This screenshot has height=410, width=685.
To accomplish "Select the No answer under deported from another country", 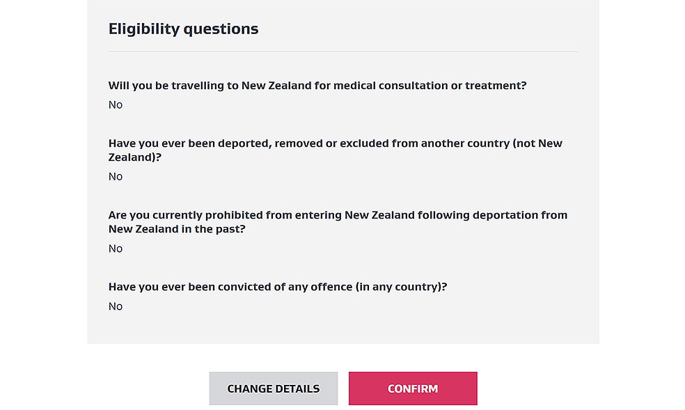I will pyautogui.click(x=116, y=176).
